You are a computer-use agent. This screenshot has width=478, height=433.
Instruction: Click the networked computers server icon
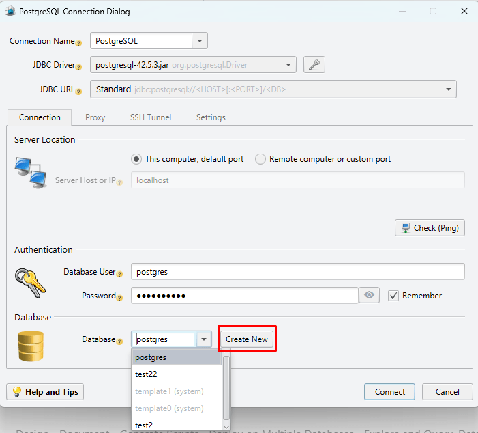tap(31, 173)
